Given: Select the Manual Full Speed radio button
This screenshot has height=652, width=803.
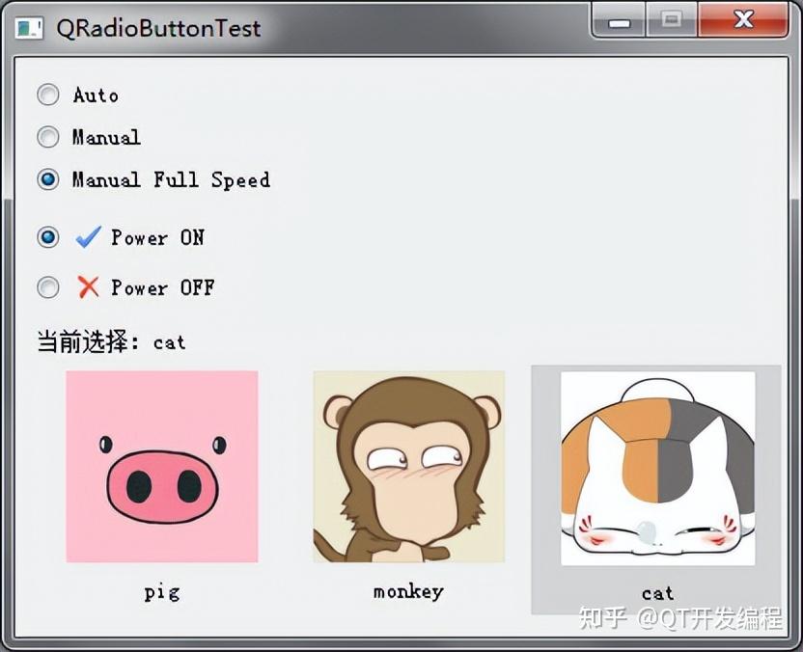Looking at the screenshot, I should pyautogui.click(x=48, y=179).
